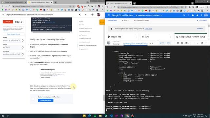The width and height of the screenshot is (210, 118).
Task: Open the Windows Start menu
Action: pyautogui.click(x=3, y=116)
